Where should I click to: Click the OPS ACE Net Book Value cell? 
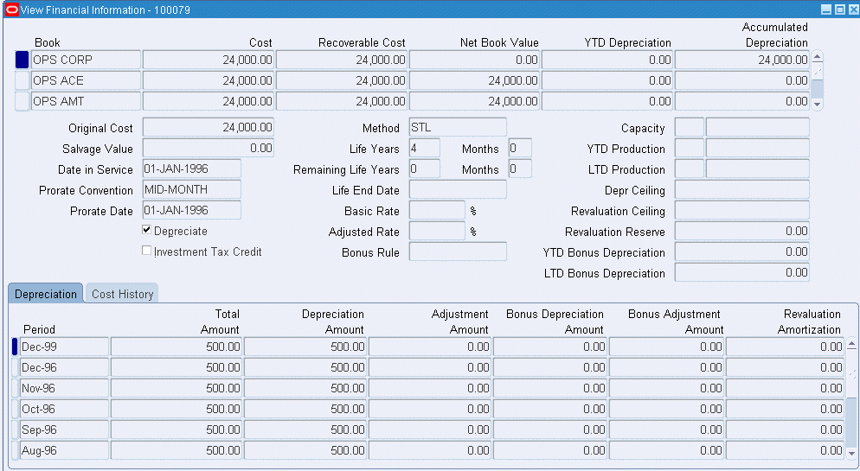(474, 80)
